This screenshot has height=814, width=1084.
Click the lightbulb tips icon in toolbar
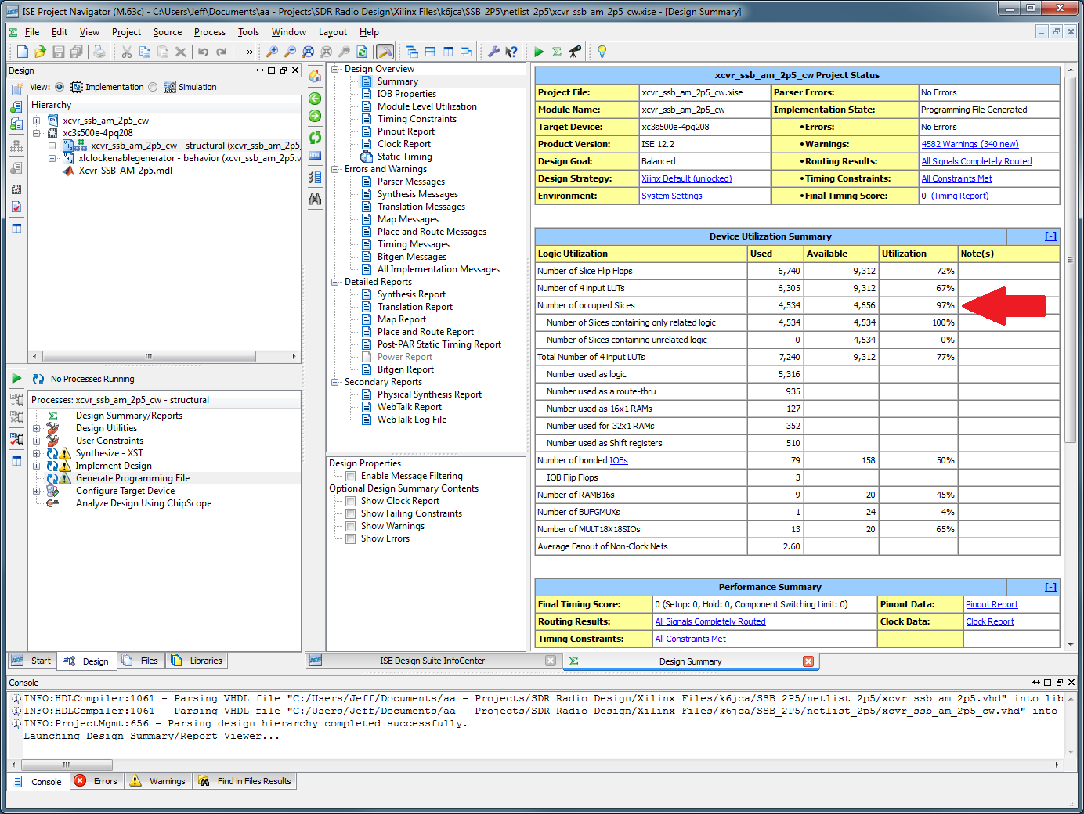pos(602,52)
